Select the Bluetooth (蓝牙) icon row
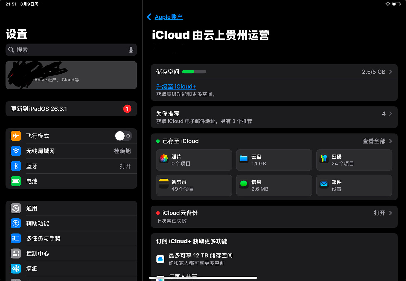This screenshot has height=281, width=406. 71,166
